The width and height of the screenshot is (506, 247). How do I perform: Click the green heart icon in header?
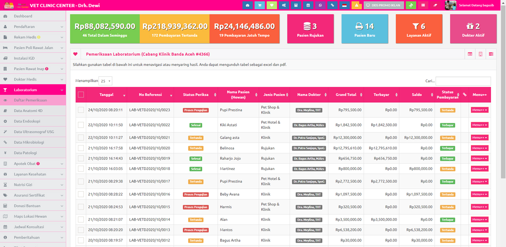pos(272,5)
